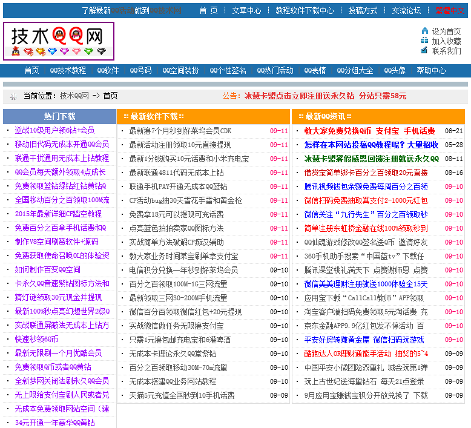
Task: Open 无成本卡理论永久QQ堂紫钻
Action: coord(173,354)
